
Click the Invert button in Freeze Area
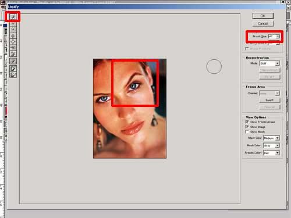pos(269,100)
